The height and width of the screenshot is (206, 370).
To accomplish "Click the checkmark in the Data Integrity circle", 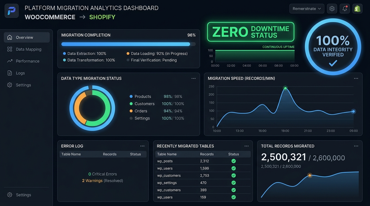I will (333, 63).
